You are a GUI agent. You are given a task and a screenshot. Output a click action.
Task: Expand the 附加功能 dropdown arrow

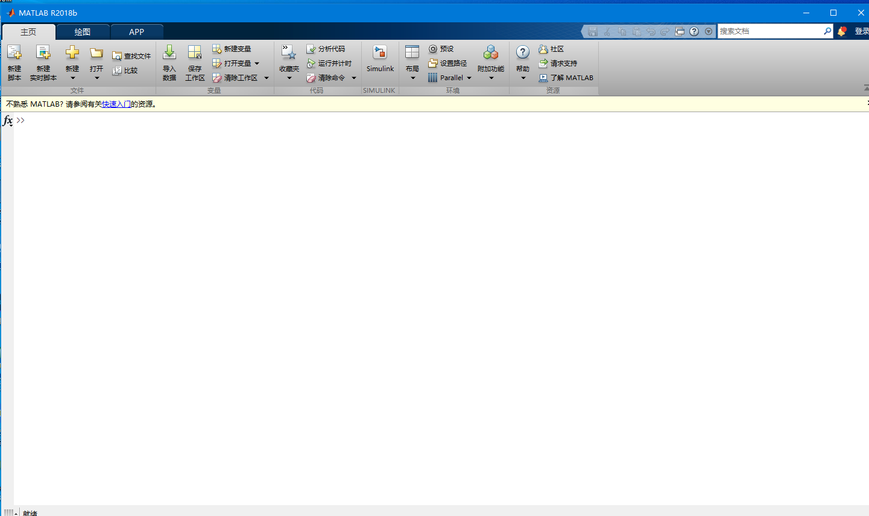(x=491, y=78)
